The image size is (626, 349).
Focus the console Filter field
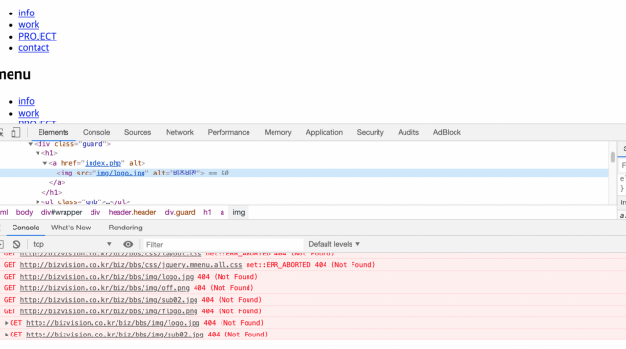pyautogui.click(x=223, y=244)
